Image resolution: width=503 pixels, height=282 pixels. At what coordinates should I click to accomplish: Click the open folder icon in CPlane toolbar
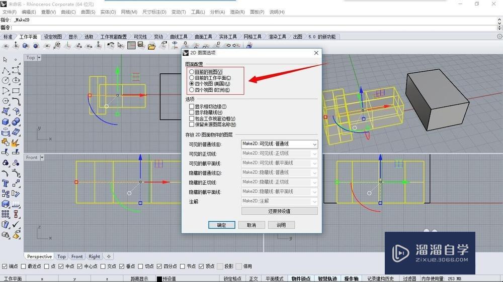click(x=151, y=46)
